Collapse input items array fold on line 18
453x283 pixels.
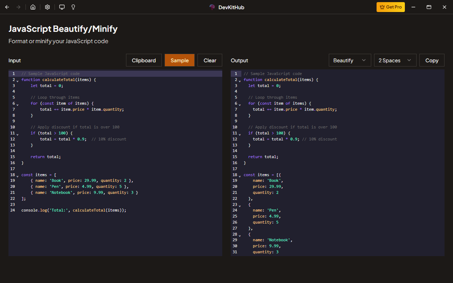click(x=17, y=176)
